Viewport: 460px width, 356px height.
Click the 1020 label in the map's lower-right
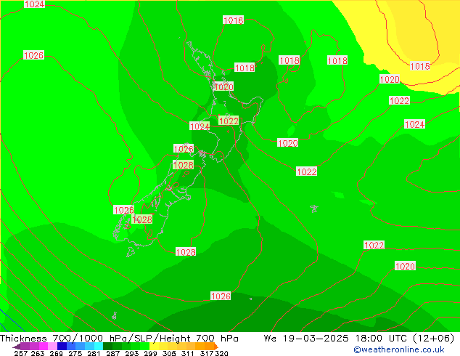(405, 266)
